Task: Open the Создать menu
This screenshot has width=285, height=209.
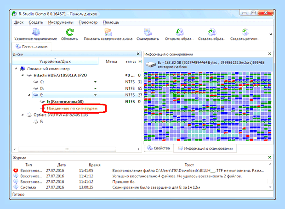Action: [x=36, y=22]
